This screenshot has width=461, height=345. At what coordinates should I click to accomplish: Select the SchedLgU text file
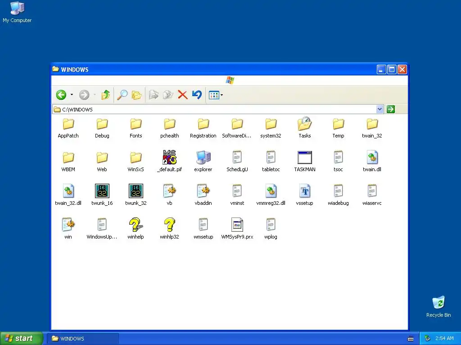237,161
